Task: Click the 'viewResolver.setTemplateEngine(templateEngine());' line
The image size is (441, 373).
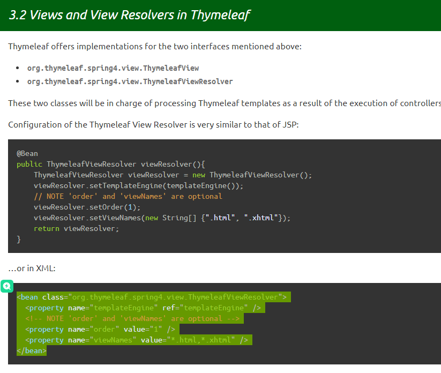Action: coord(138,185)
